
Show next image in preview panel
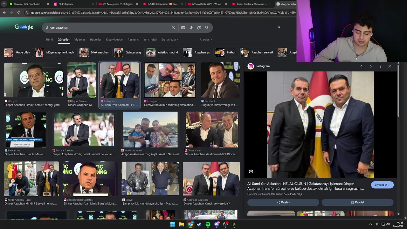coord(371,66)
